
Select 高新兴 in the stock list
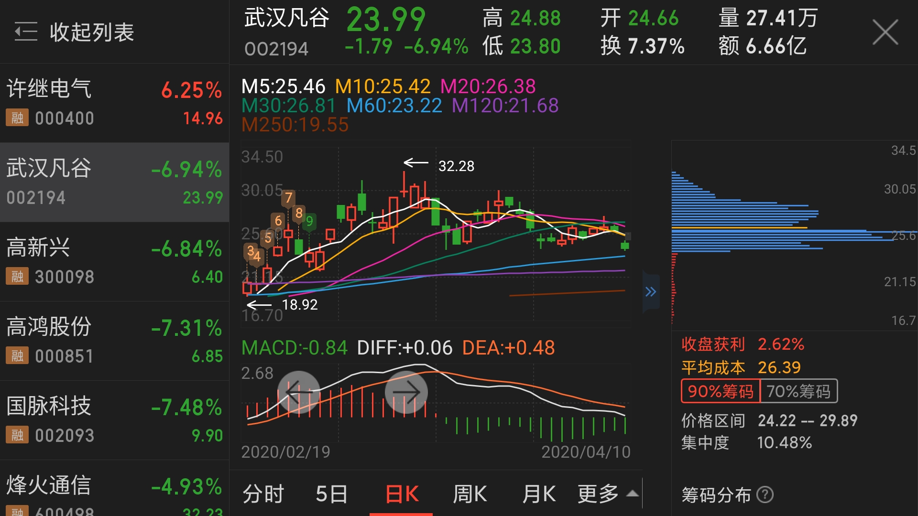[114, 261]
